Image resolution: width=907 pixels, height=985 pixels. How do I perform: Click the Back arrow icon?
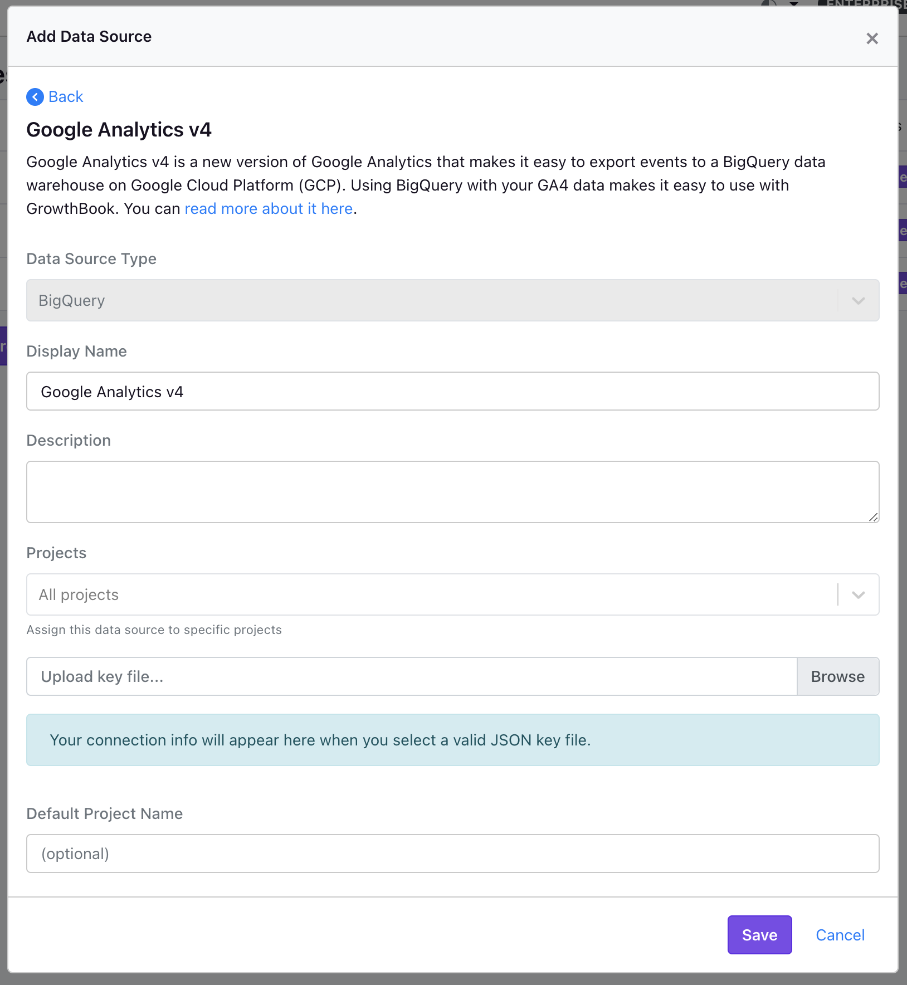pos(35,97)
